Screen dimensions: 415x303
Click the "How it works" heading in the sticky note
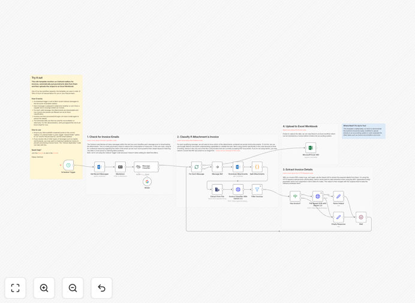click(37, 99)
